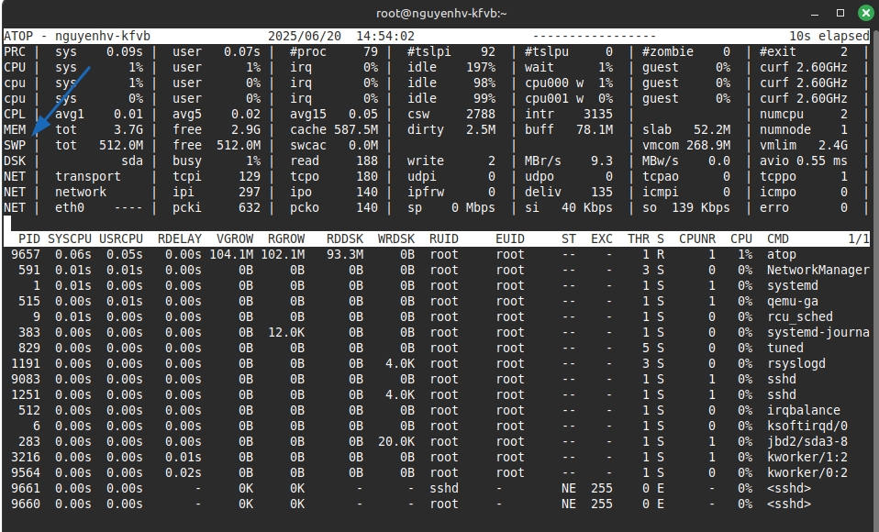The image size is (879, 532).
Task: Maximize the terminal window
Action: coord(840,13)
